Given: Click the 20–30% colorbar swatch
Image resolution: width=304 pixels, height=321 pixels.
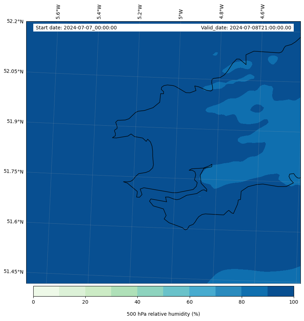Looking at the screenshot, I should click(x=98, y=291).
